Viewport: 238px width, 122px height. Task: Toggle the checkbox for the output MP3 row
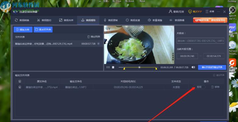click(x=20, y=87)
